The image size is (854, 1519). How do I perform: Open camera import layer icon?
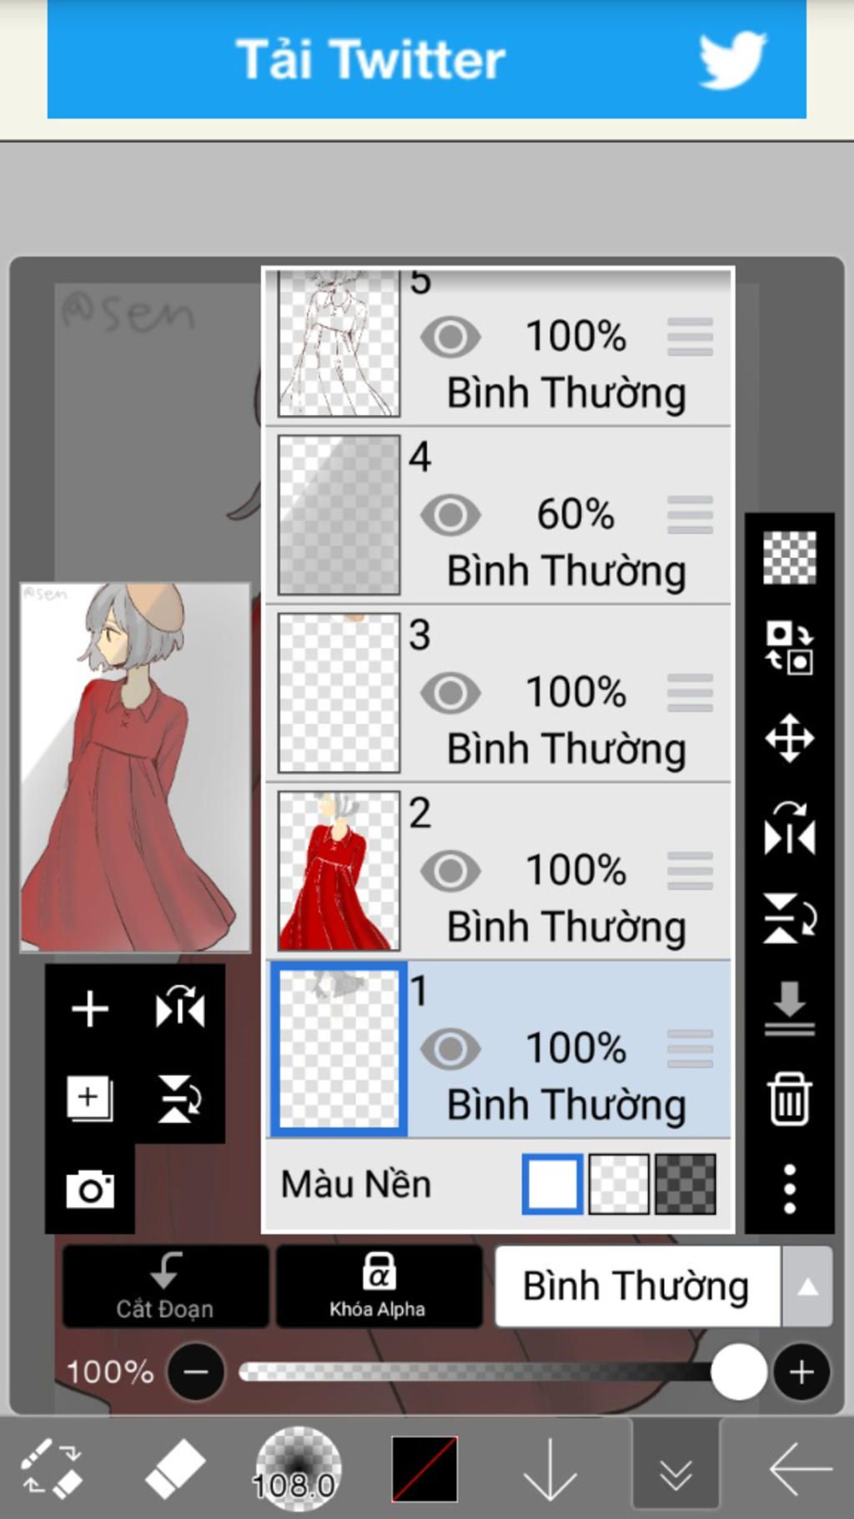90,1188
